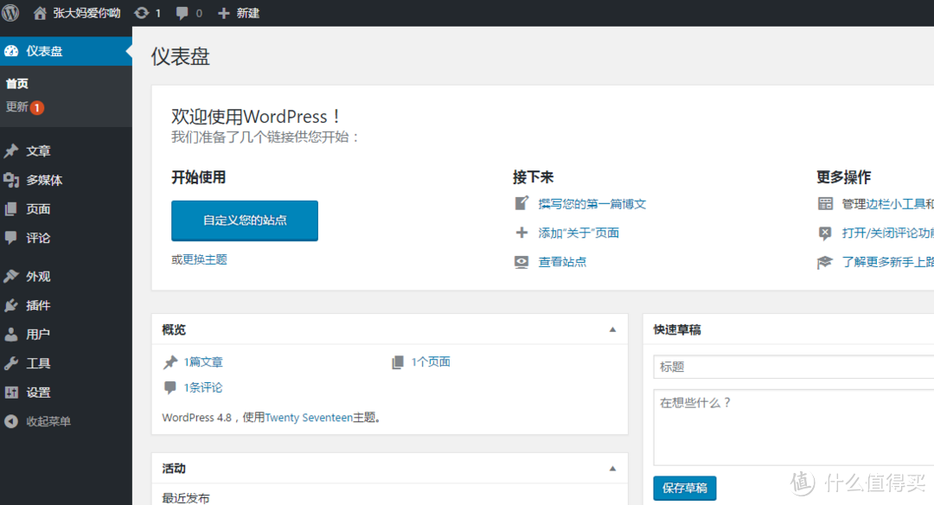Click the page icon beside 1个页面

point(397,362)
